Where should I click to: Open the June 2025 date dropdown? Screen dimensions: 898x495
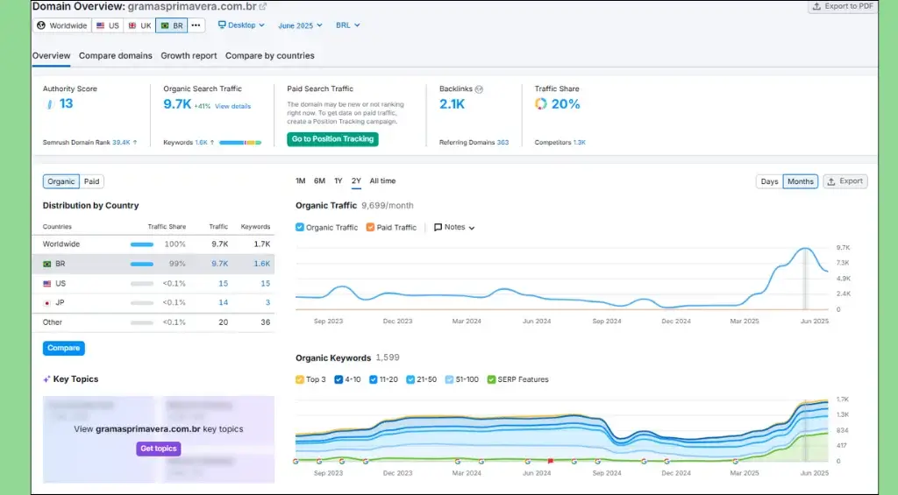click(300, 25)
